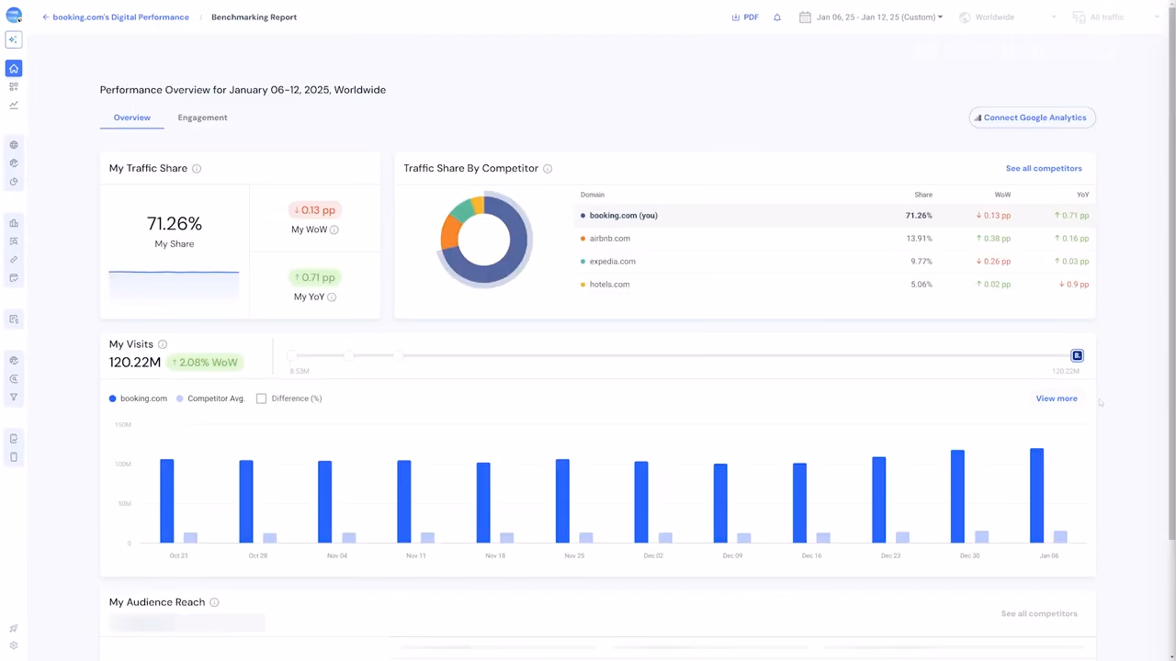Click the 120.22M visits value
Image resolution: width=1176 pixels, height=661 pixels.
(x=135, y=363)
